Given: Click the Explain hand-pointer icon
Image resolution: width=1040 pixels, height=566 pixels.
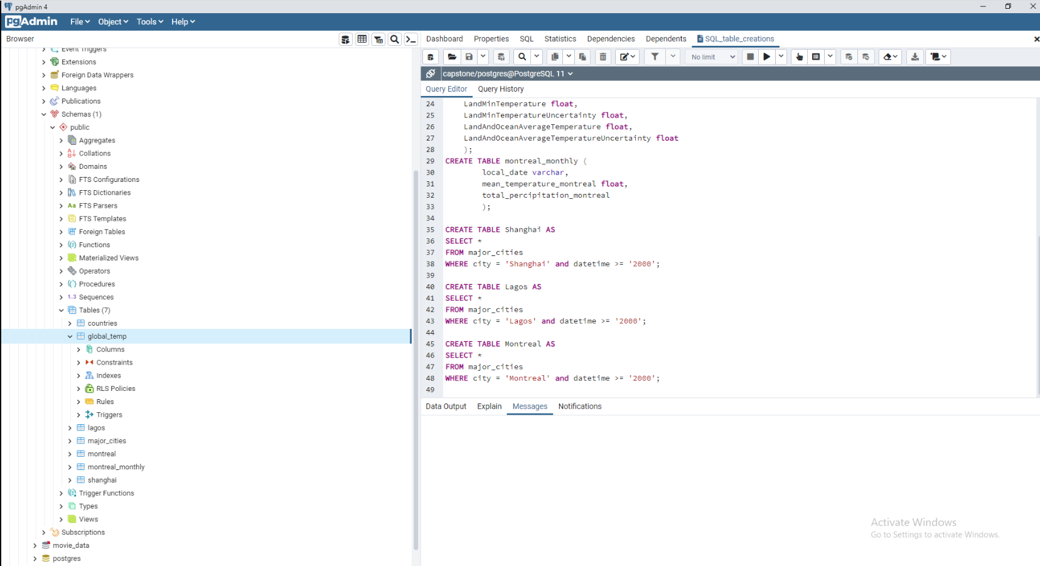Looking at the screenshot, I should click(x=799, y=57).
